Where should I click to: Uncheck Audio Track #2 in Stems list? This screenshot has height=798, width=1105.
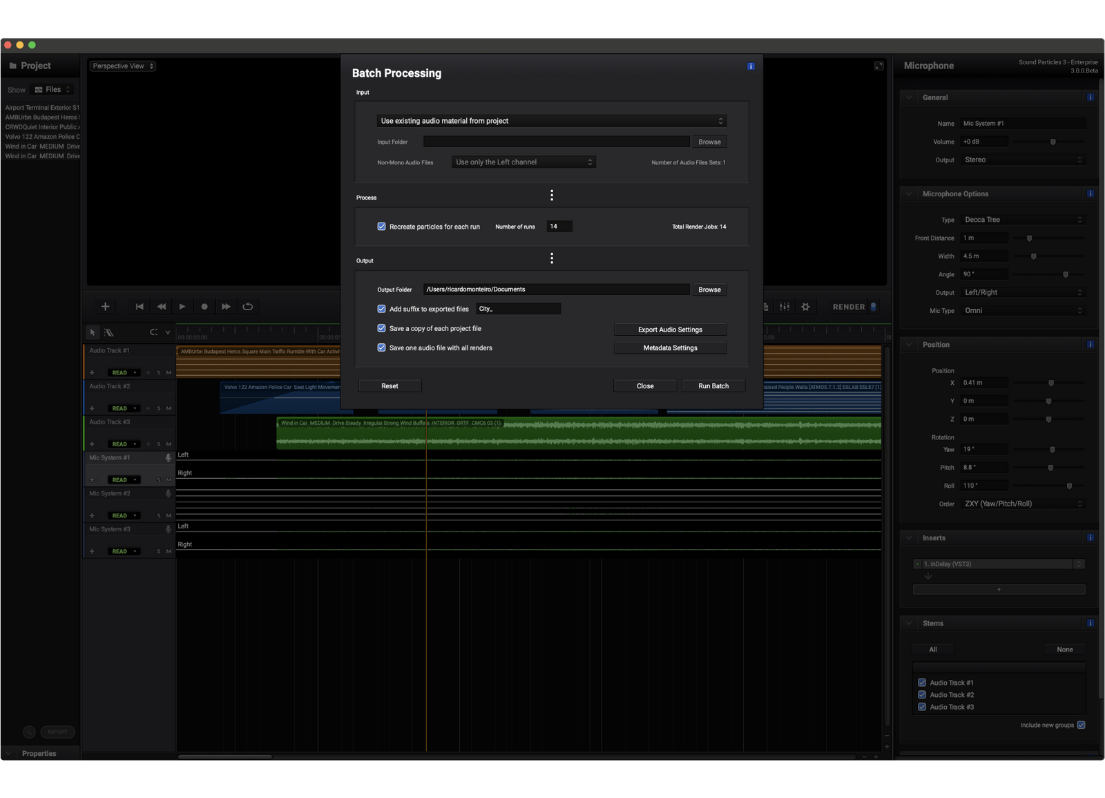[x=922, y=695]
